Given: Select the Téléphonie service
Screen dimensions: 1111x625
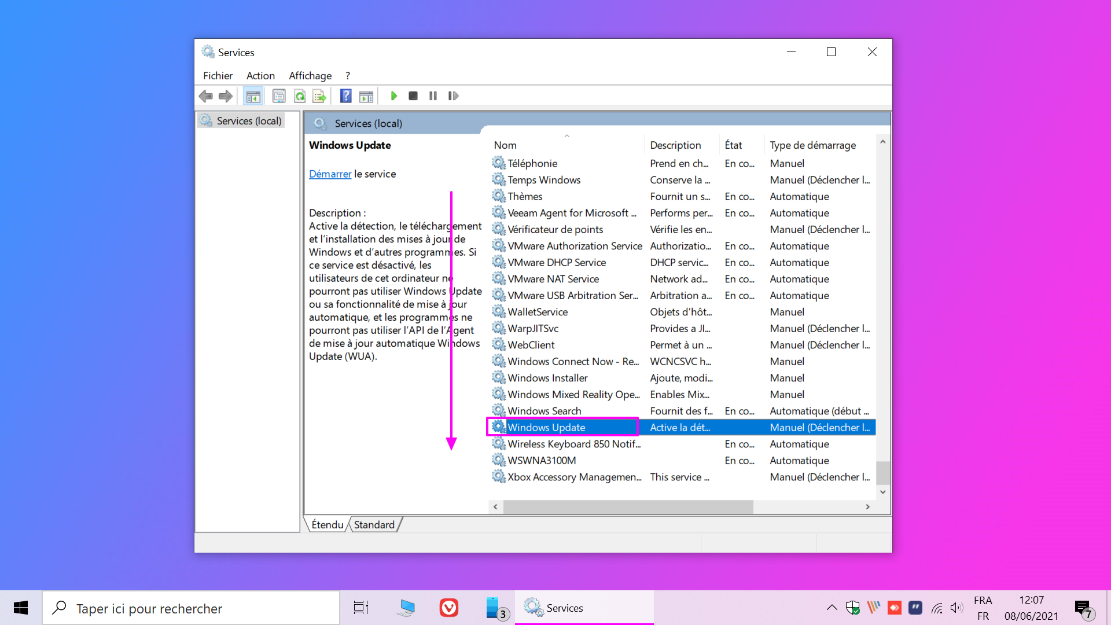Looking at the screenshot, I should [x=683, y=164].
